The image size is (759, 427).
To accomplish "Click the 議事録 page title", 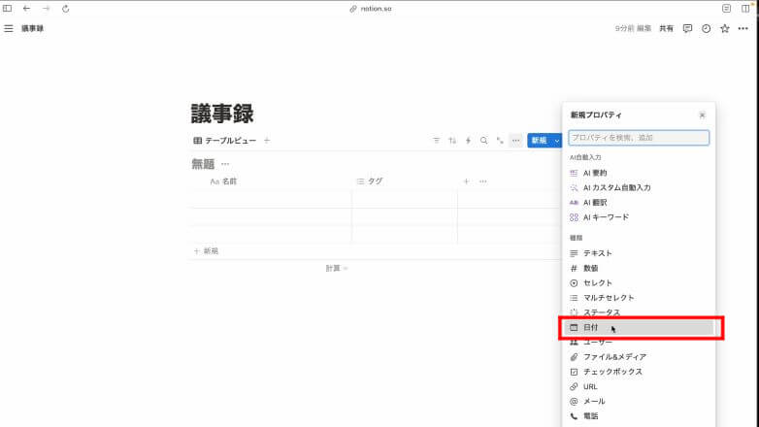I will click(x=222, y=114).
